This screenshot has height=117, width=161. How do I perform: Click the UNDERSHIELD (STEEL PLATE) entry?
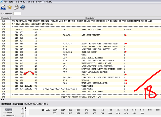[97, 64]
